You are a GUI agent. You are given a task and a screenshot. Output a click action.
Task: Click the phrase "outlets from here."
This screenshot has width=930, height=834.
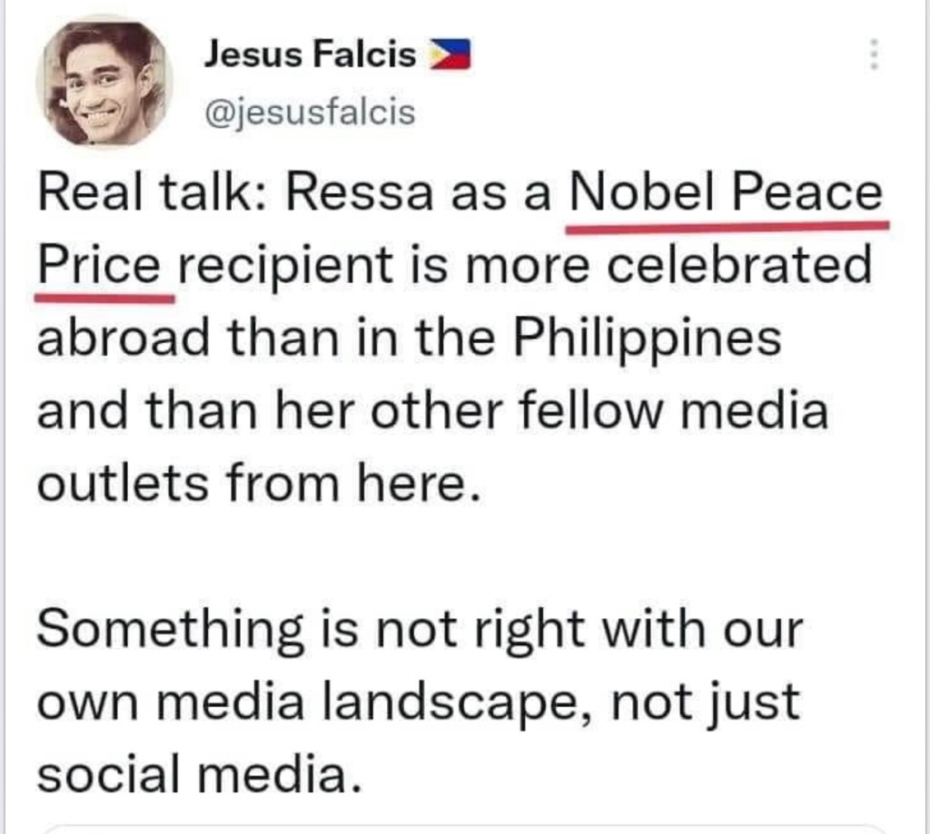[x=257, y=482]
